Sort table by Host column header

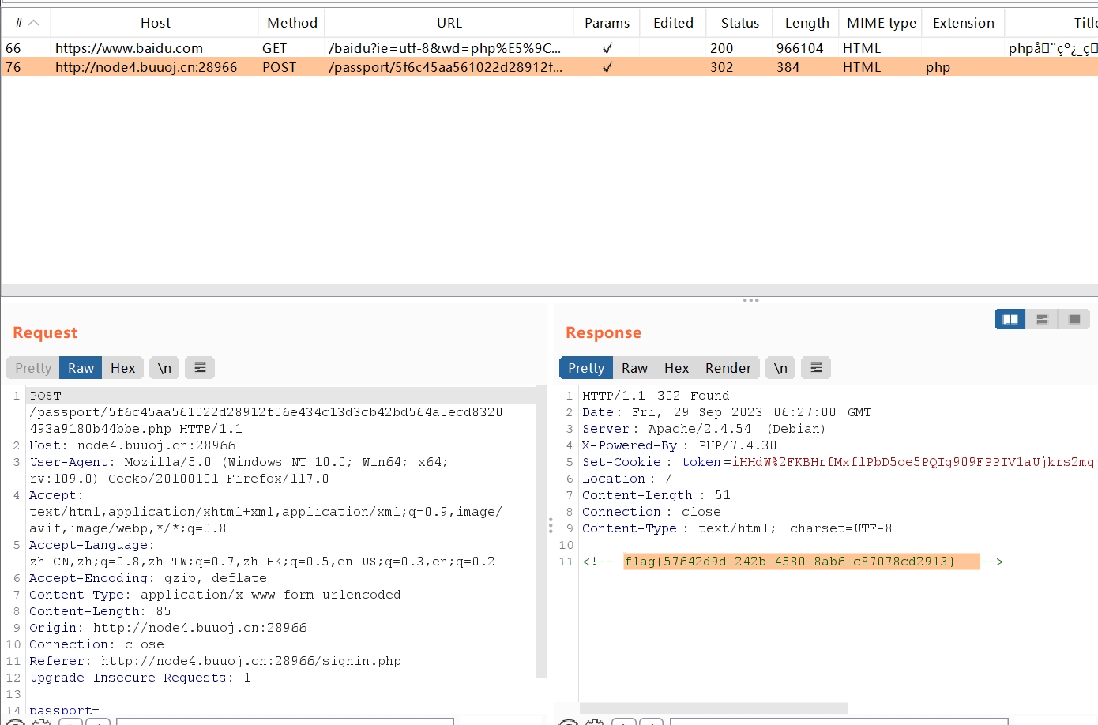[x=156, y=23]
